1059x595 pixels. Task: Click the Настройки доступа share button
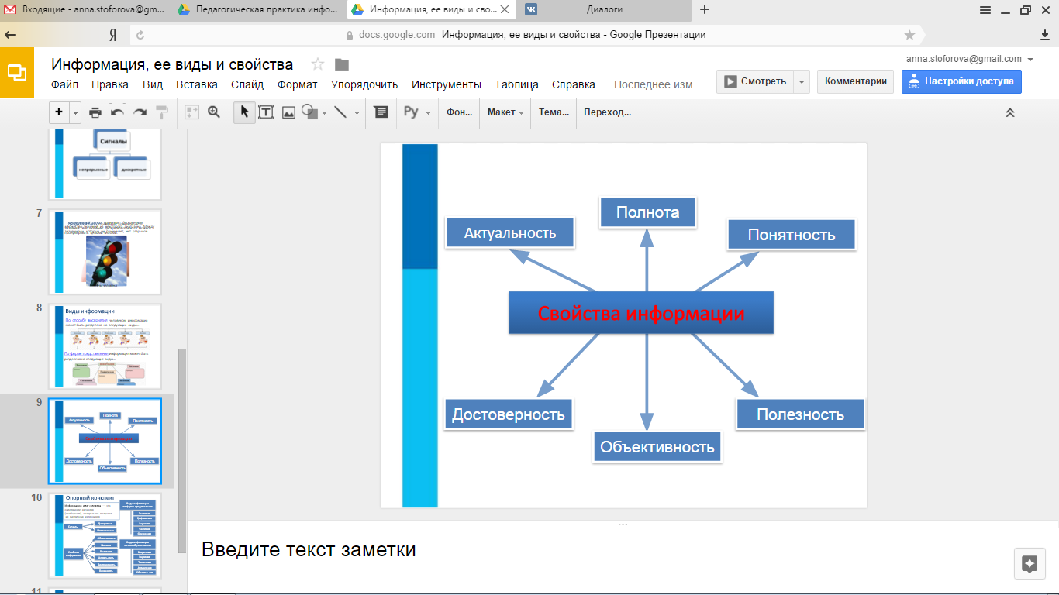pyautogui.click(x=961, y=81)
